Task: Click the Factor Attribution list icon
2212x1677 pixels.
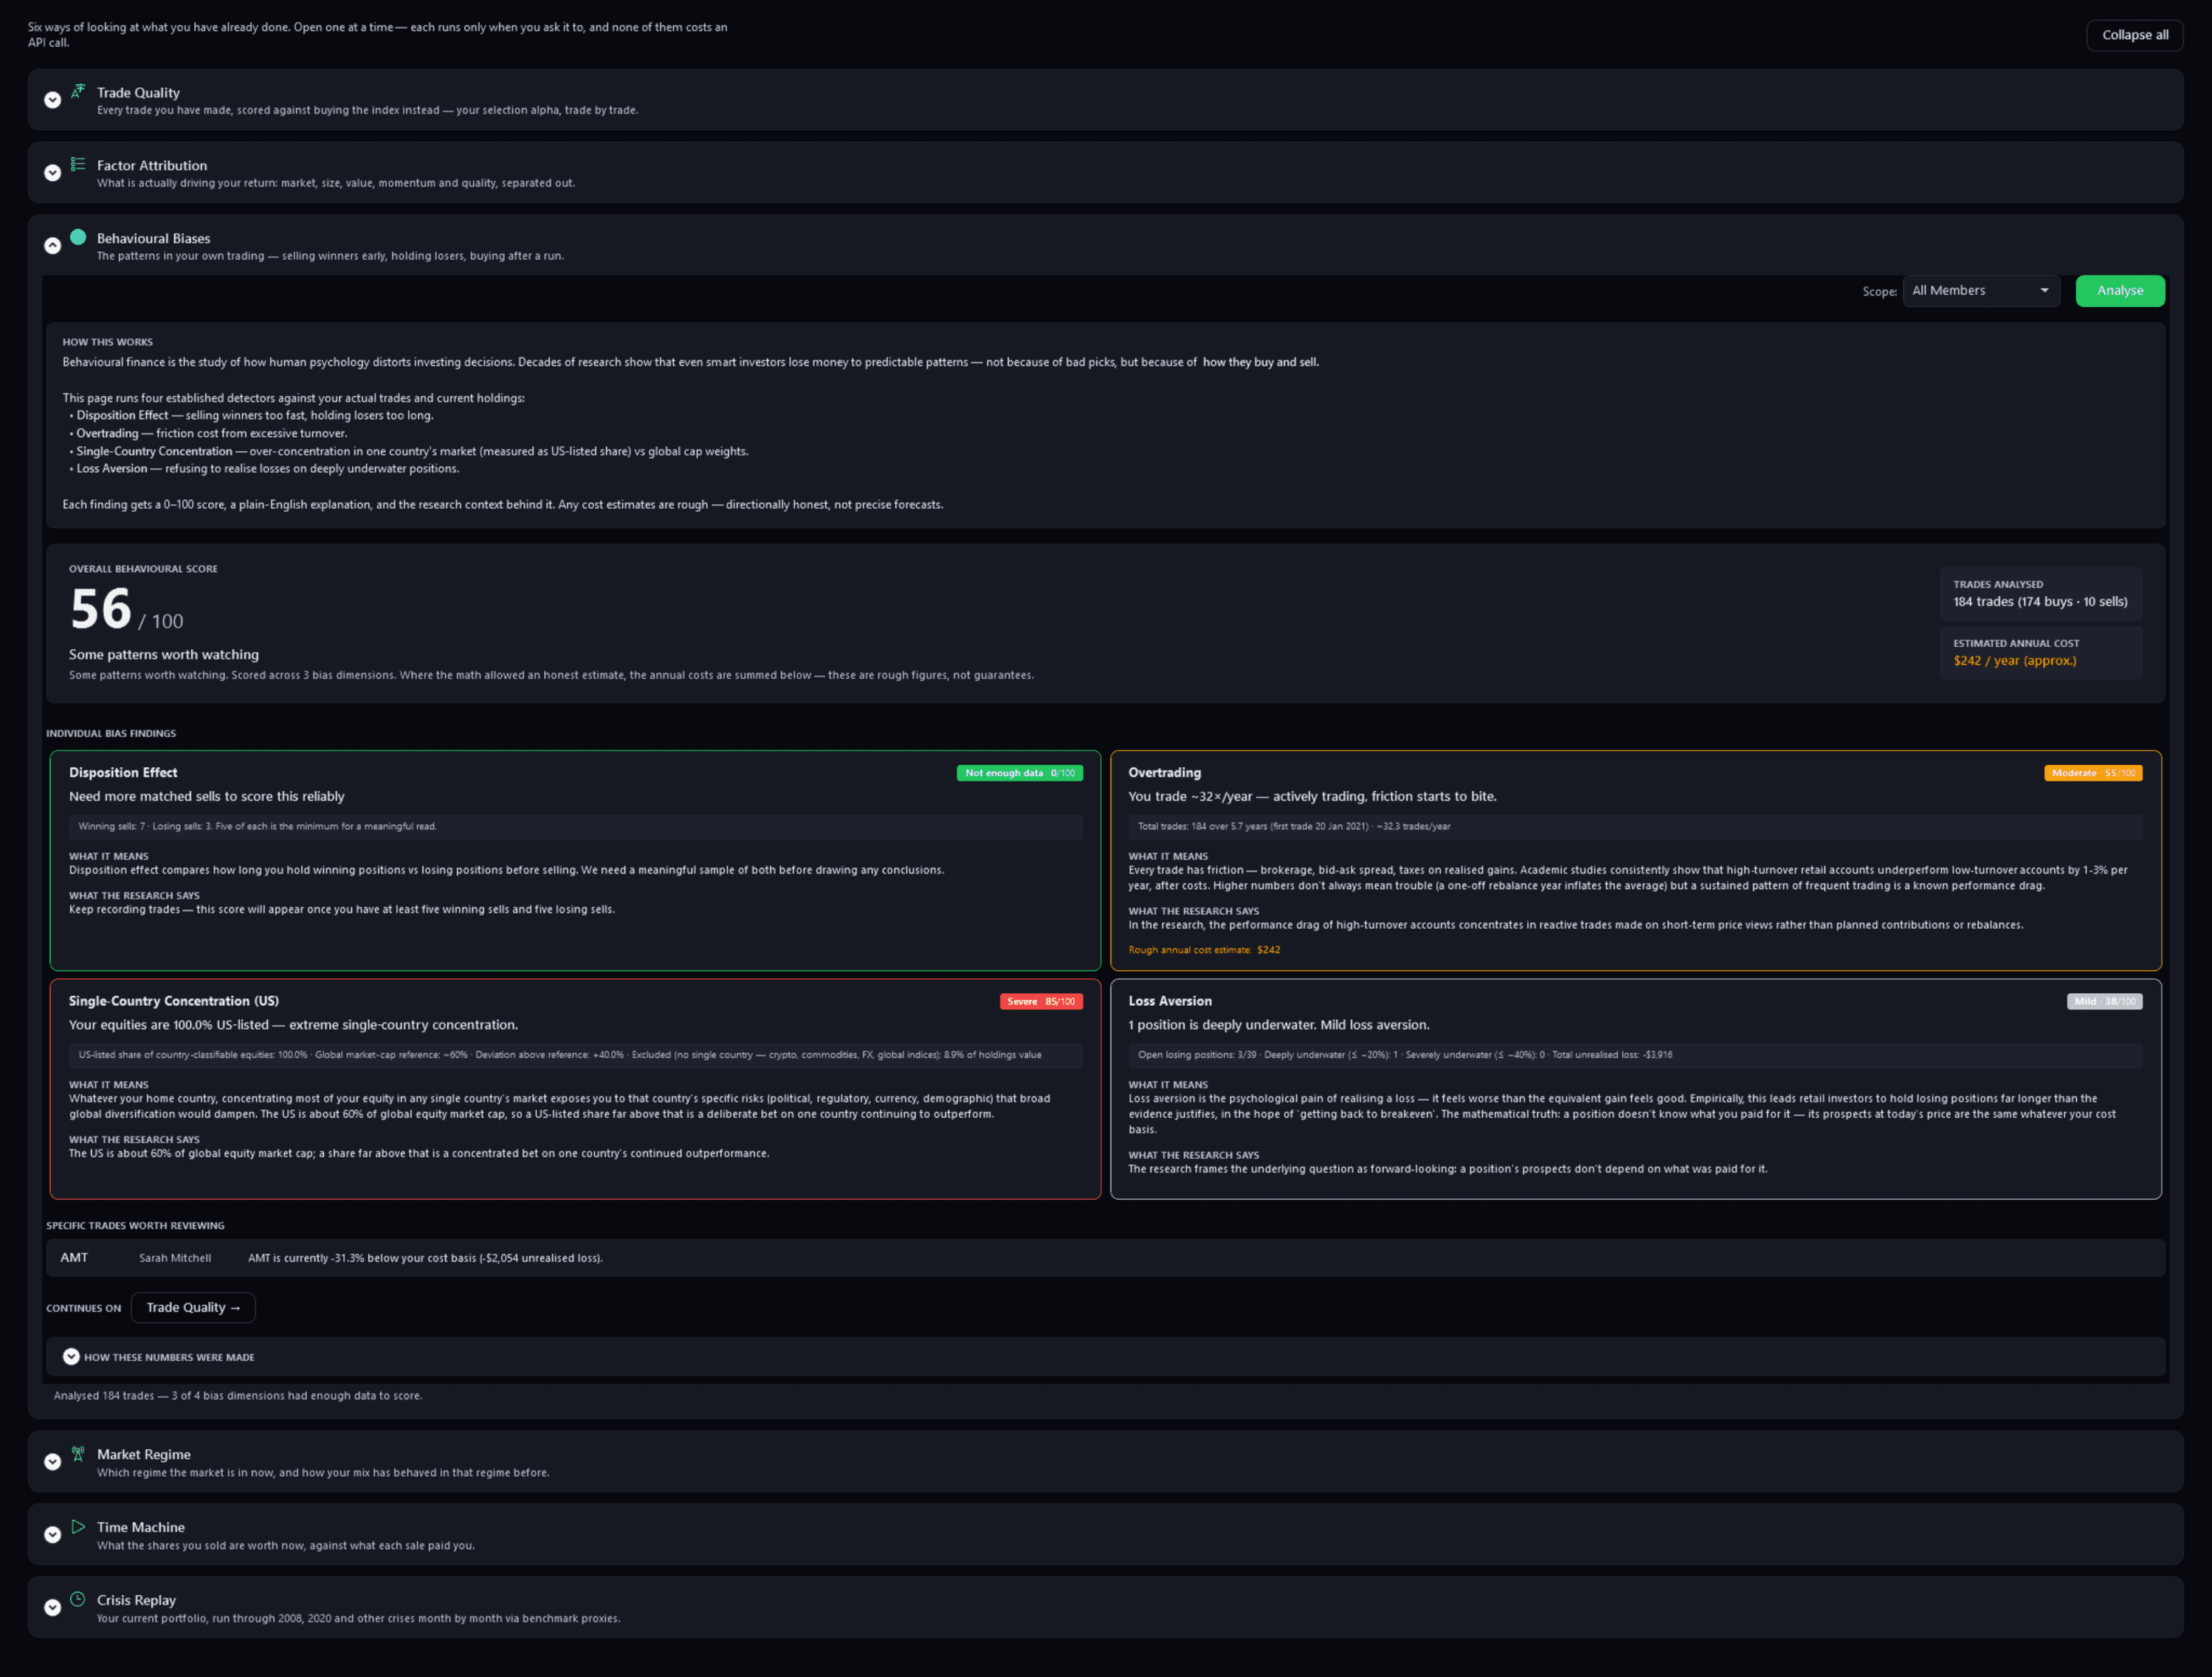Action: coord(78,164)
